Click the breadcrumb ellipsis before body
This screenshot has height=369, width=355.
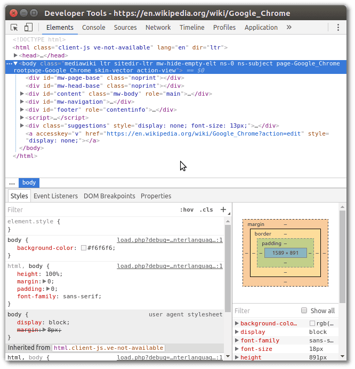click(12, 183)
